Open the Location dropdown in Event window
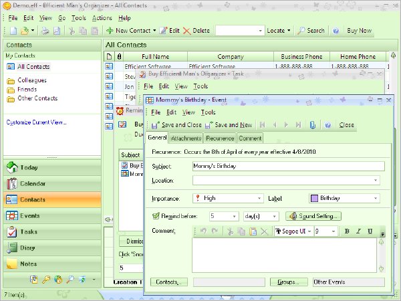This screenshot has height=301, width=401. 376,181
